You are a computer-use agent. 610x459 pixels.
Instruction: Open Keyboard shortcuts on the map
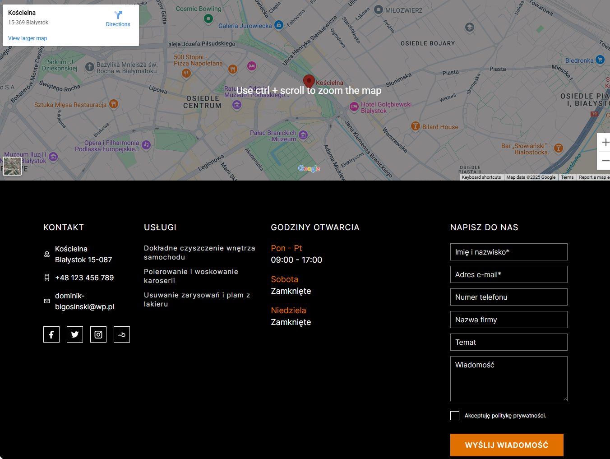pyautogui.click(x=481, y=177)
